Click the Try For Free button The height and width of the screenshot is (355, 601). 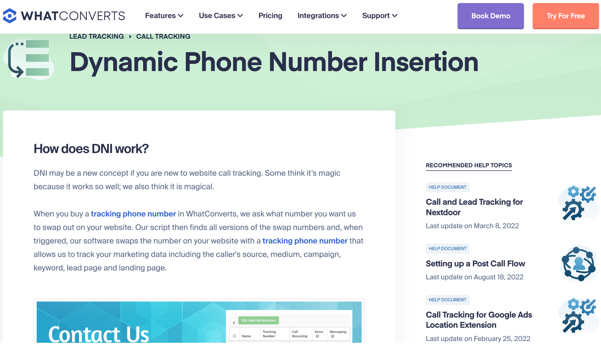pyautogui.click(x=566, y=16)
